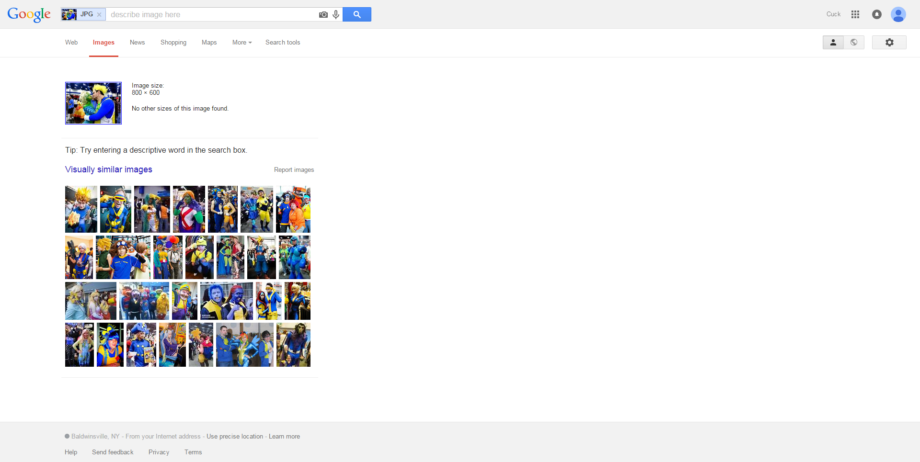Click the Learn more link in footer

tap(284, 437)
